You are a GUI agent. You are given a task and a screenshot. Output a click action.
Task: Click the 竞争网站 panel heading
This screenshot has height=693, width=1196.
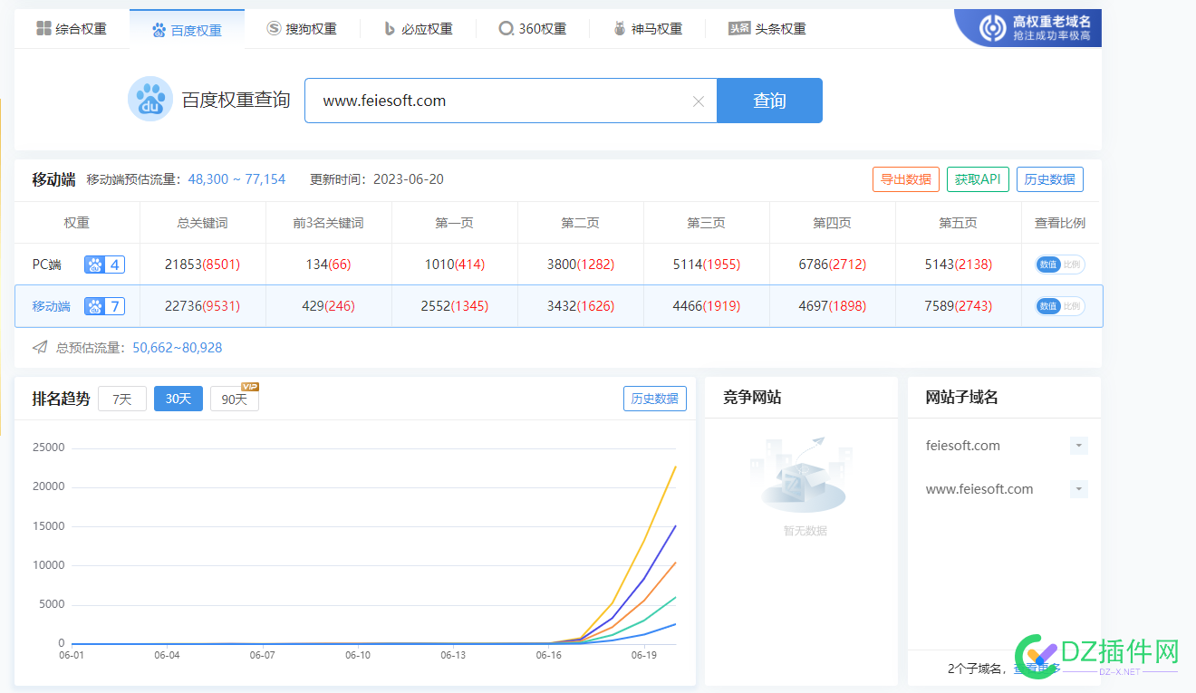tap(752, 398)
